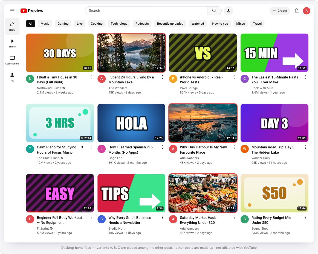Select the Travel filter chip
This screenshot has height=254, width=318.
point(257,24)
